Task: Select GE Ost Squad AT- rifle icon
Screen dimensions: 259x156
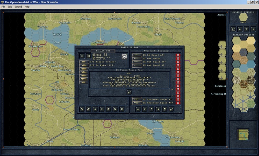Action: (137, 62)
